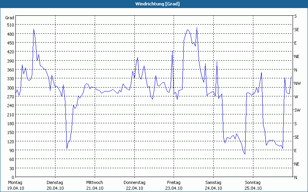Select the "E" compass label beside 450 gridline
Image resolution: width=308 pixels, height=192 pixels.
coord(295,43)
